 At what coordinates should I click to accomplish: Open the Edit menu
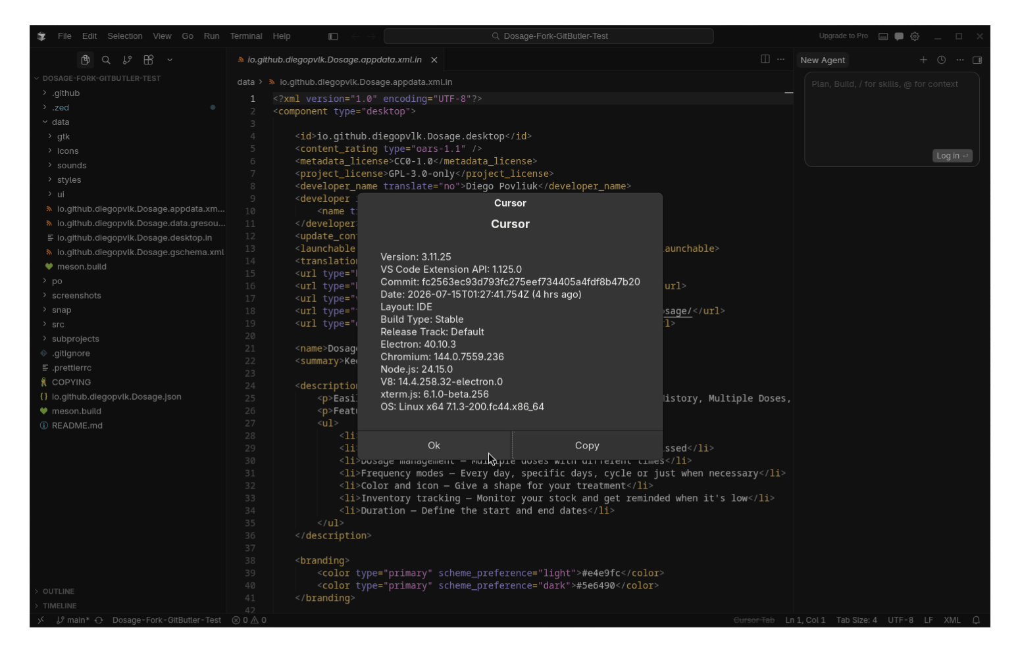point(89,36)
